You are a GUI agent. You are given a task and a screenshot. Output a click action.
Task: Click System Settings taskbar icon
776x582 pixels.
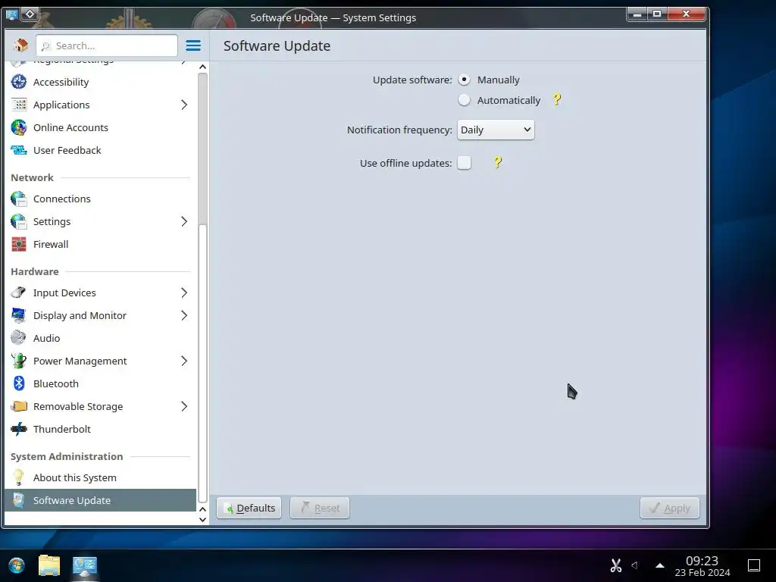click(85, 565)
